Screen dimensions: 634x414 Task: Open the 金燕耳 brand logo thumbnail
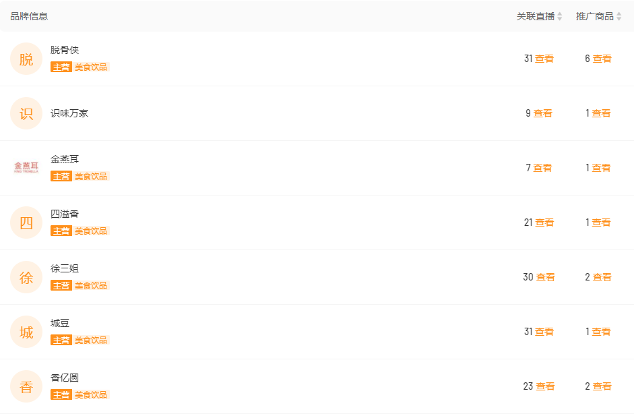[26, 167]
